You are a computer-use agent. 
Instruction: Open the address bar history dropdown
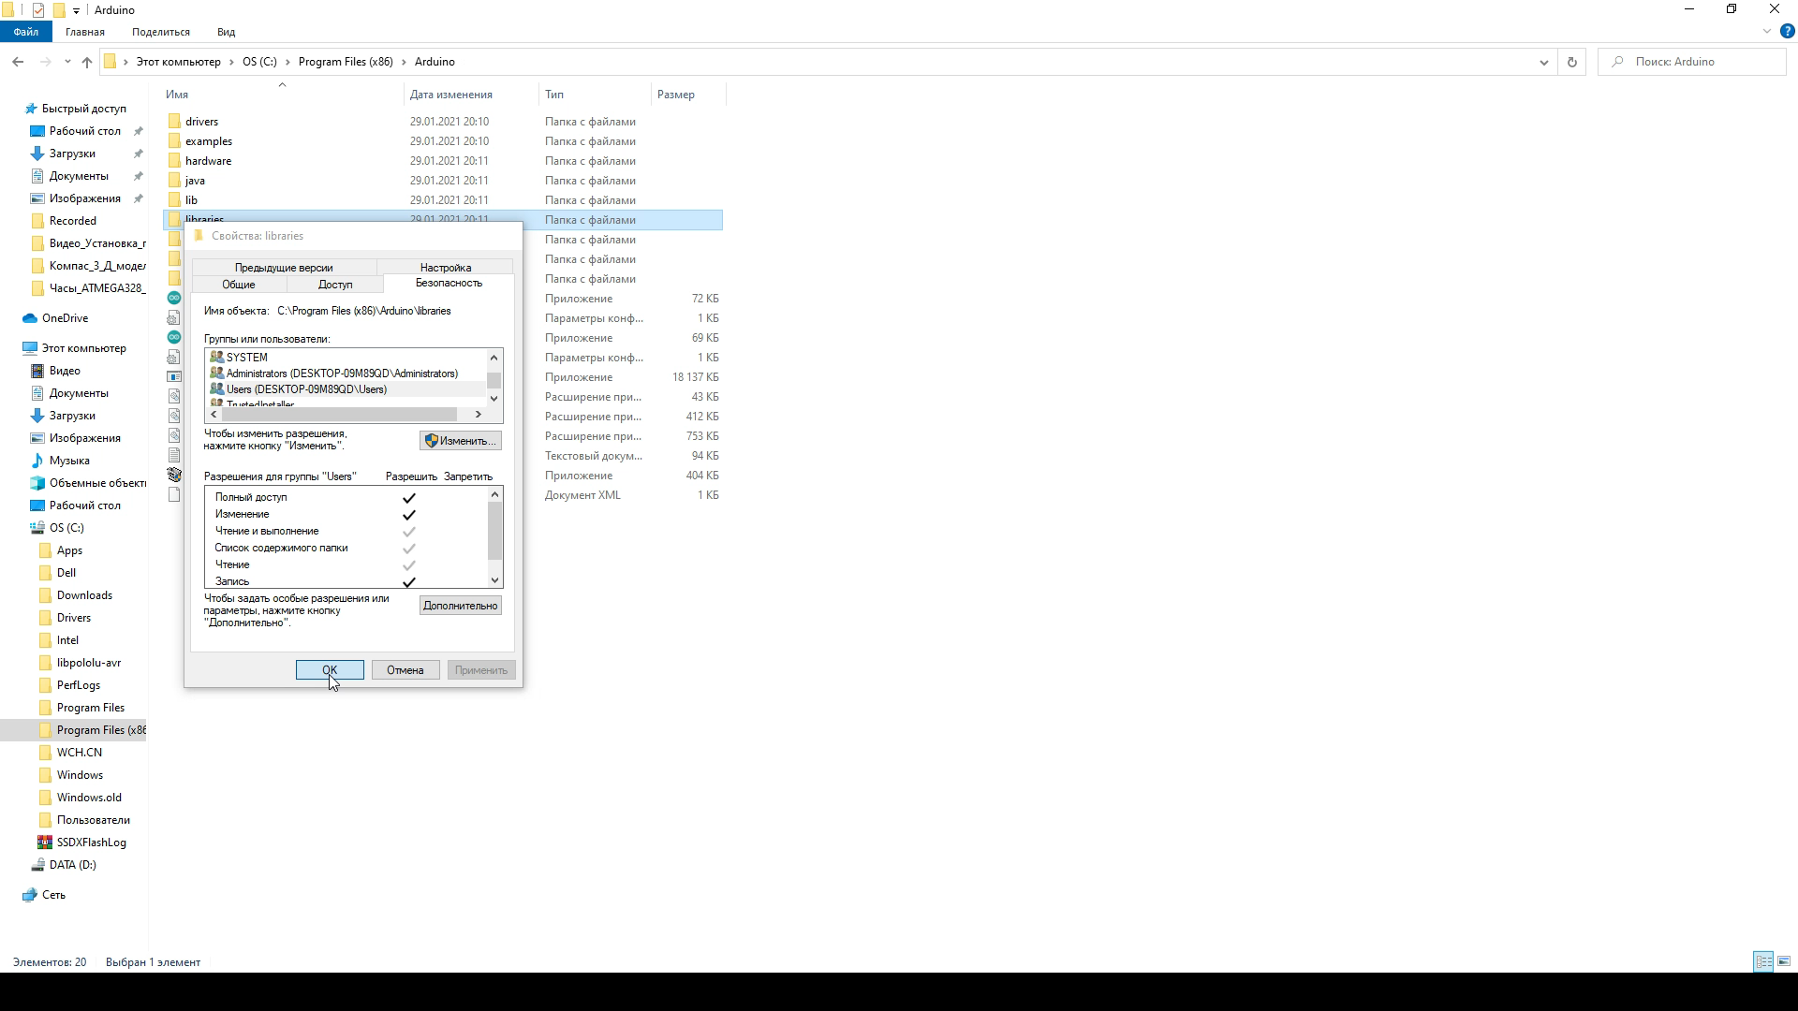point(1544,62)
